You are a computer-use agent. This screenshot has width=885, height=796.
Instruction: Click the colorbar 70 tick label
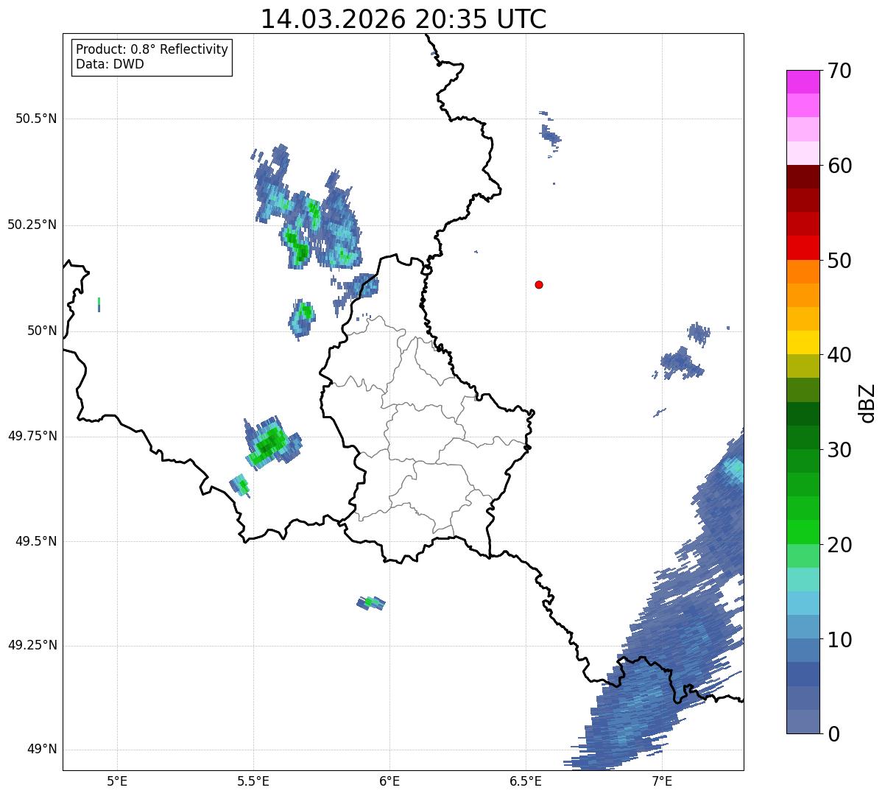[839, 71]
